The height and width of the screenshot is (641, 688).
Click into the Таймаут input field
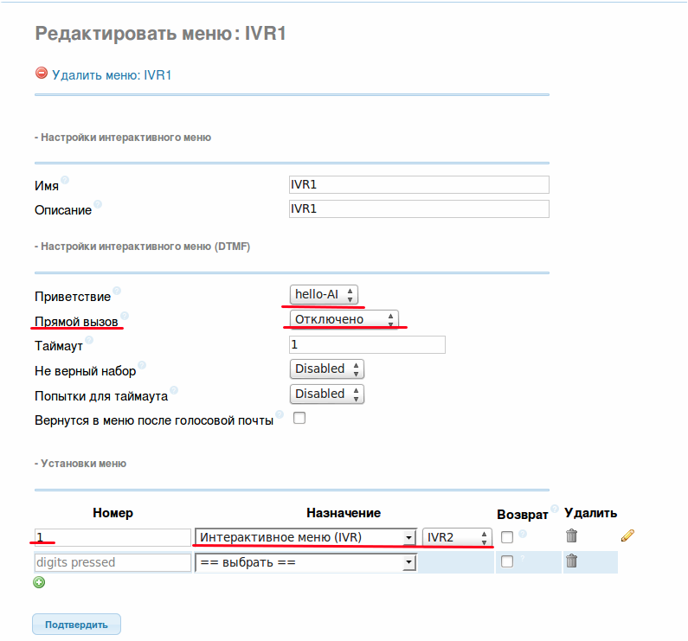pos(367,344)
